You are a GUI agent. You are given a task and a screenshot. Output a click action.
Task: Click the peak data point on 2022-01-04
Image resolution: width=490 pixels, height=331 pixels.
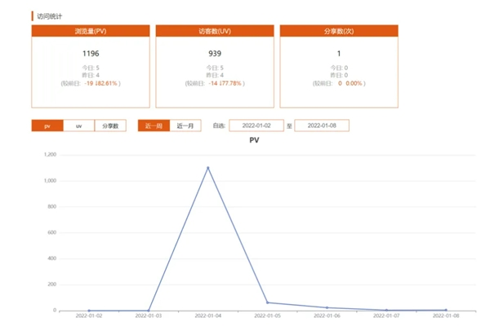(x=207, y=167)
